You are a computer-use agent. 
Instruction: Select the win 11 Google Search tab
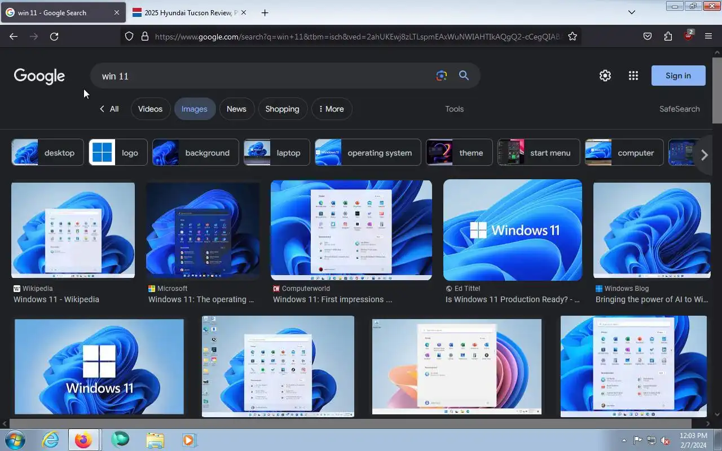pos(62,12)
